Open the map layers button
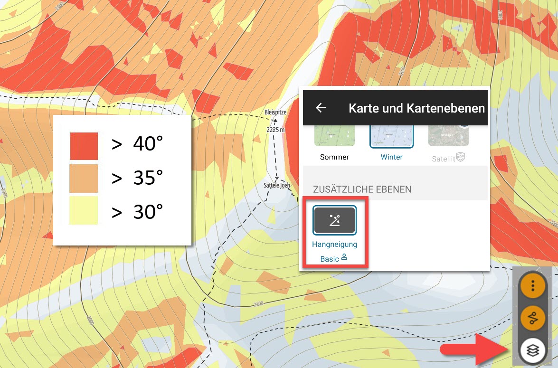The image size is (558, 368). point(533,350)
